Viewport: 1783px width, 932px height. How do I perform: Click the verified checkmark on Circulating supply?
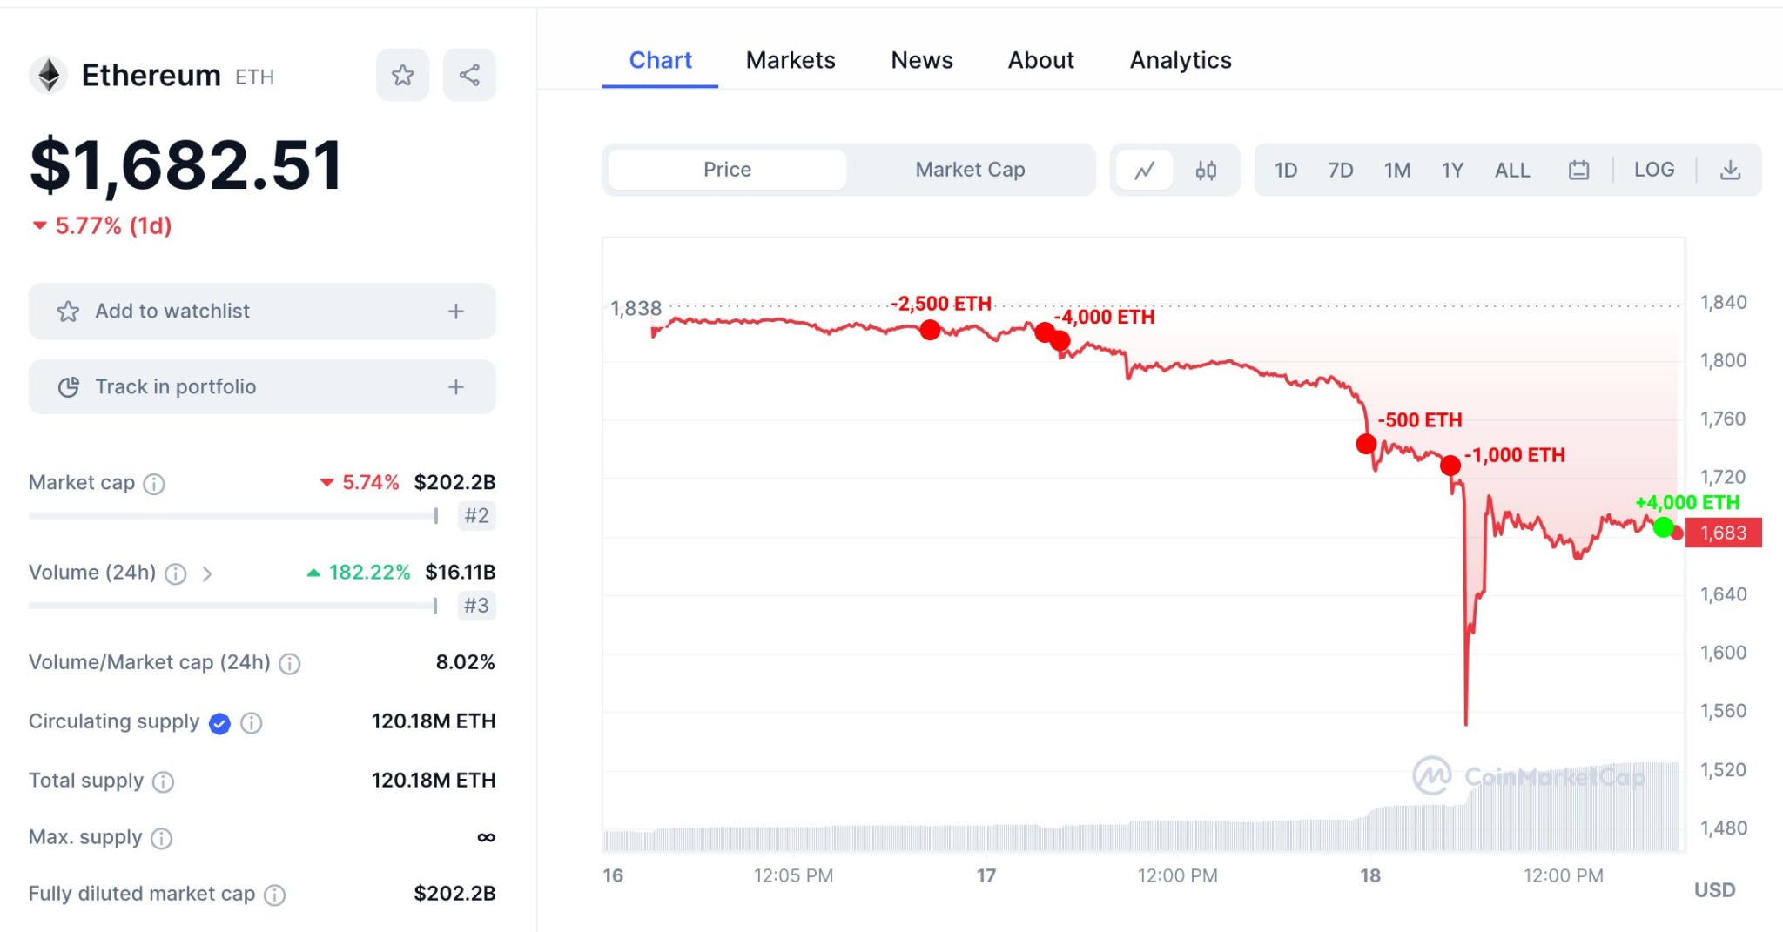(219, 723)
